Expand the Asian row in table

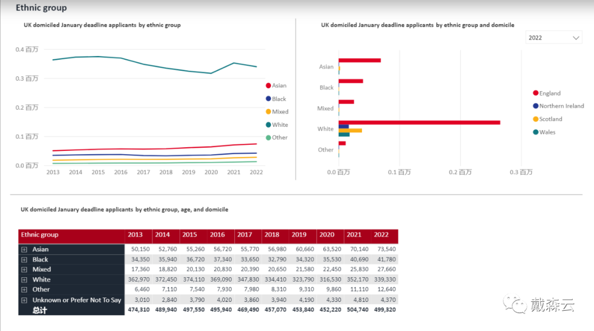click(x=24, y=249)
